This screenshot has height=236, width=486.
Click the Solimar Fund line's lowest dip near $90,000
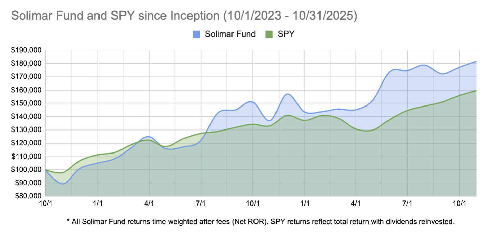click(63, 184)
